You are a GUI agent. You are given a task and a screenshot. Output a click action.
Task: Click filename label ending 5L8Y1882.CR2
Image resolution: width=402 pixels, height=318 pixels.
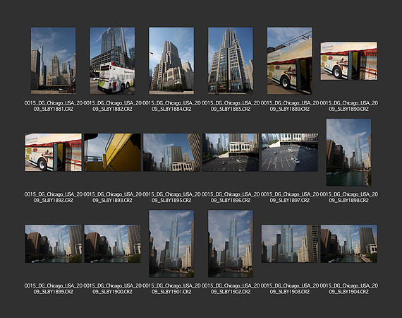click(112, 106)
